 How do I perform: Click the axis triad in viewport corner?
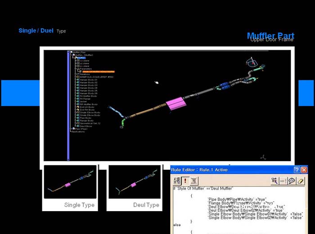(x=264, y=157)
